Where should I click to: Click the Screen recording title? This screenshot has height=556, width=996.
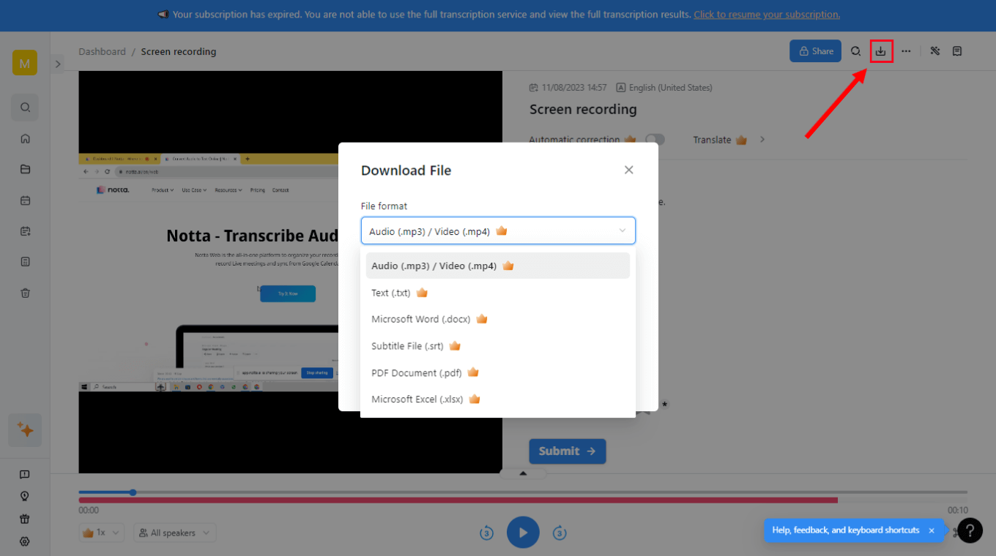pyautogui.click(x=583, y=110)
